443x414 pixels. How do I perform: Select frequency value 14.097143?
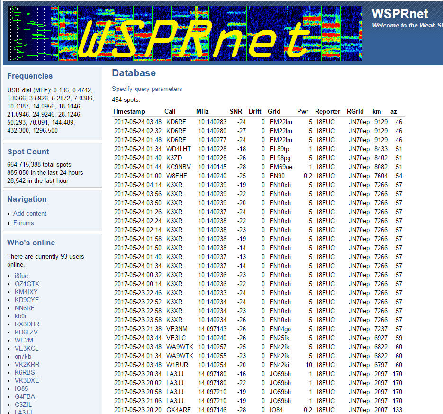(212, 329)
